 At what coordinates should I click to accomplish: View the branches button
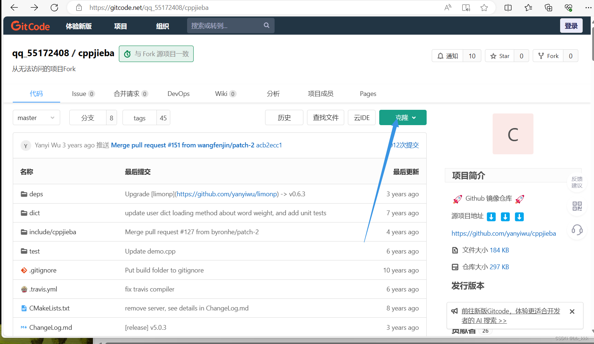click(x=88, y=118)
